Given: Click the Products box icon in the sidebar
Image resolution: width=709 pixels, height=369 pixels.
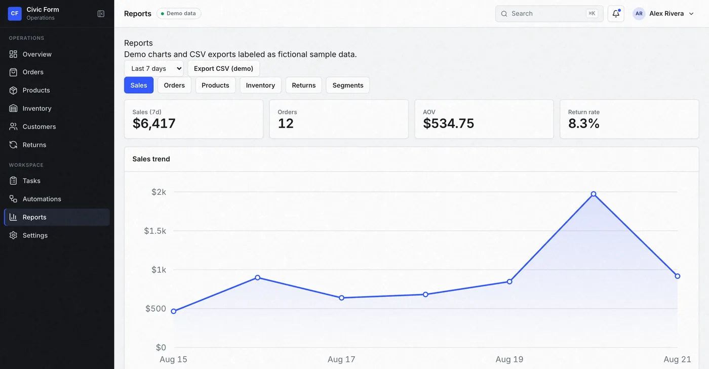Looking at the screenshot, I should [13, 91].
